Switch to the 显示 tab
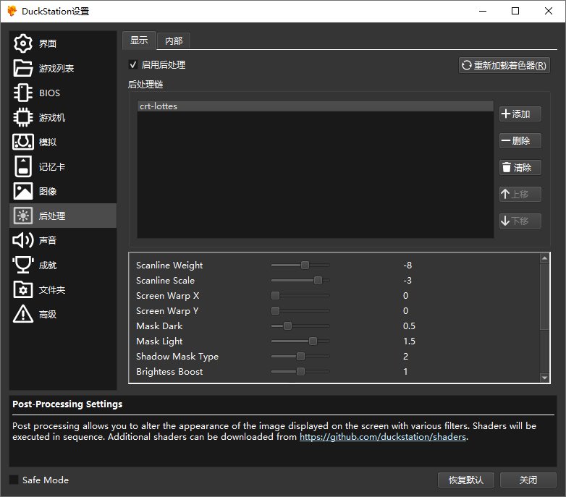Viewport: 566px width, 497px height. pos(139,40)
